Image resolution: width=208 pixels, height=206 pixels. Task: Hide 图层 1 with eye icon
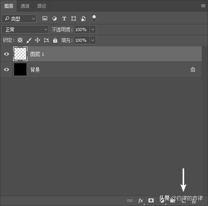[6, 54]
